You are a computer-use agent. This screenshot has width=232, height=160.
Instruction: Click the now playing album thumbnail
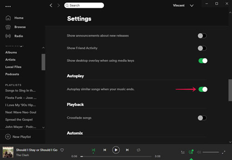[8, 152]
